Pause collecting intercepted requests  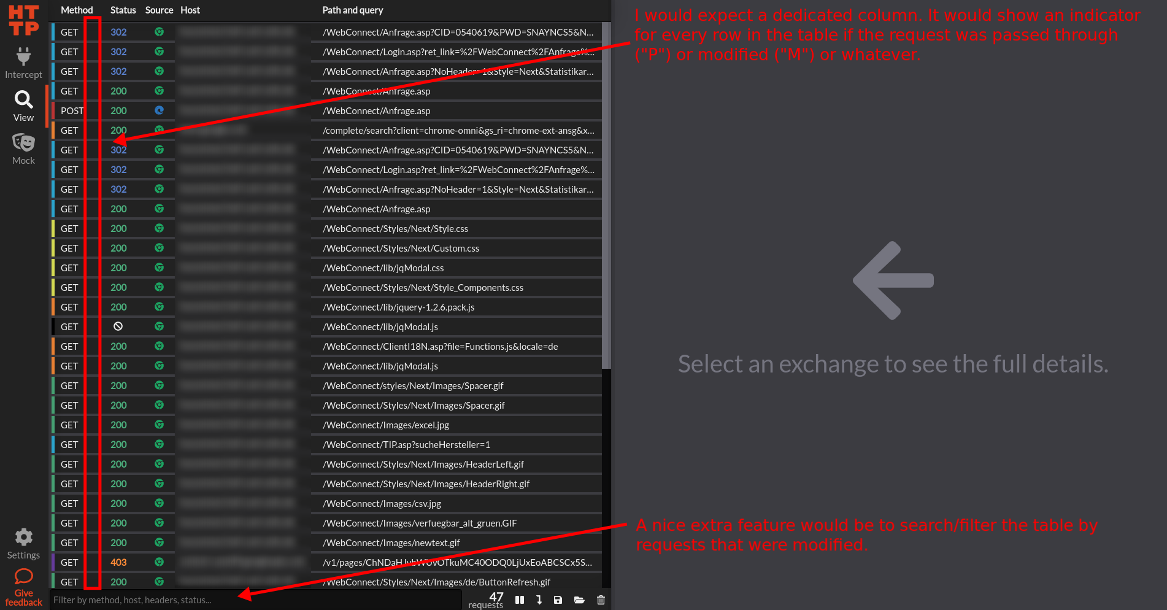(x=520, y=600)
